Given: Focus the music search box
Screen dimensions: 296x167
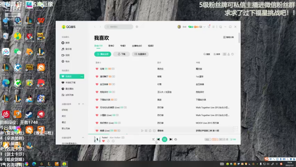Looking at the screenshot, I should pyautogui.click(x=119, y=27).
